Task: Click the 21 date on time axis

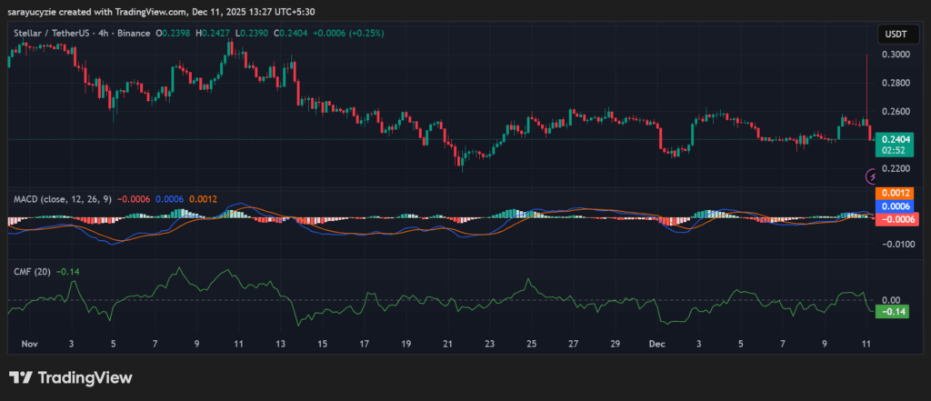Action: [447, 346]
